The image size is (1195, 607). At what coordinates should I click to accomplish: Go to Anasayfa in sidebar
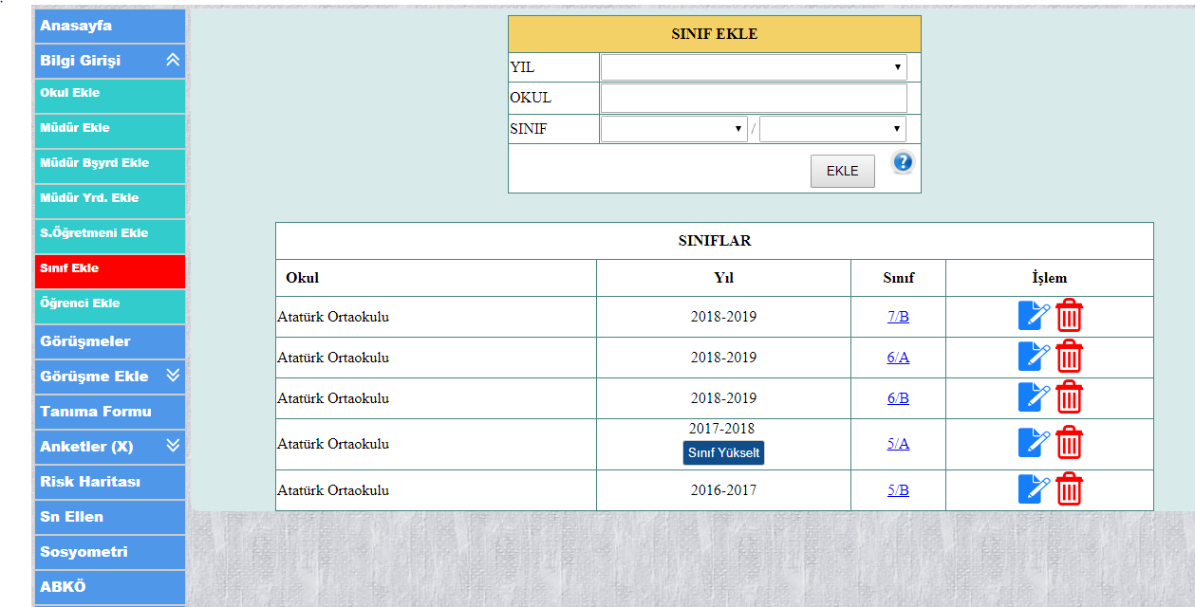110,26
